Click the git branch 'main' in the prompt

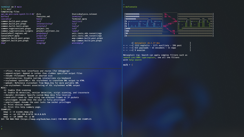19,7
